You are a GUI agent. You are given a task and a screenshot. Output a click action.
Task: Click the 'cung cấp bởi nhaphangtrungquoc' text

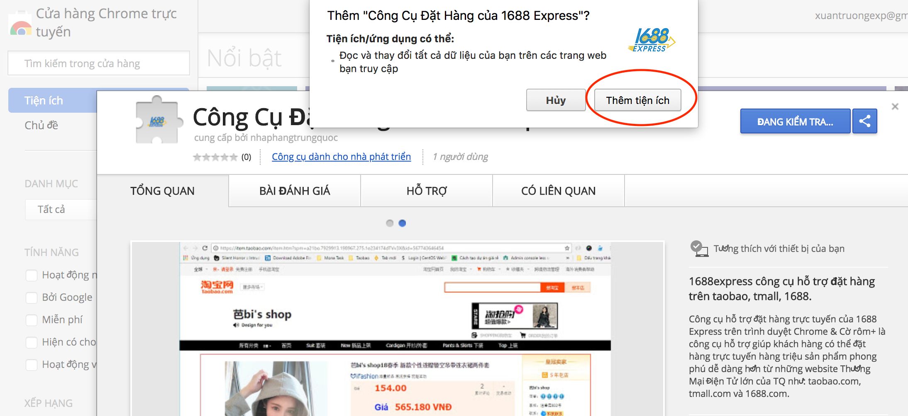(266, 138)
